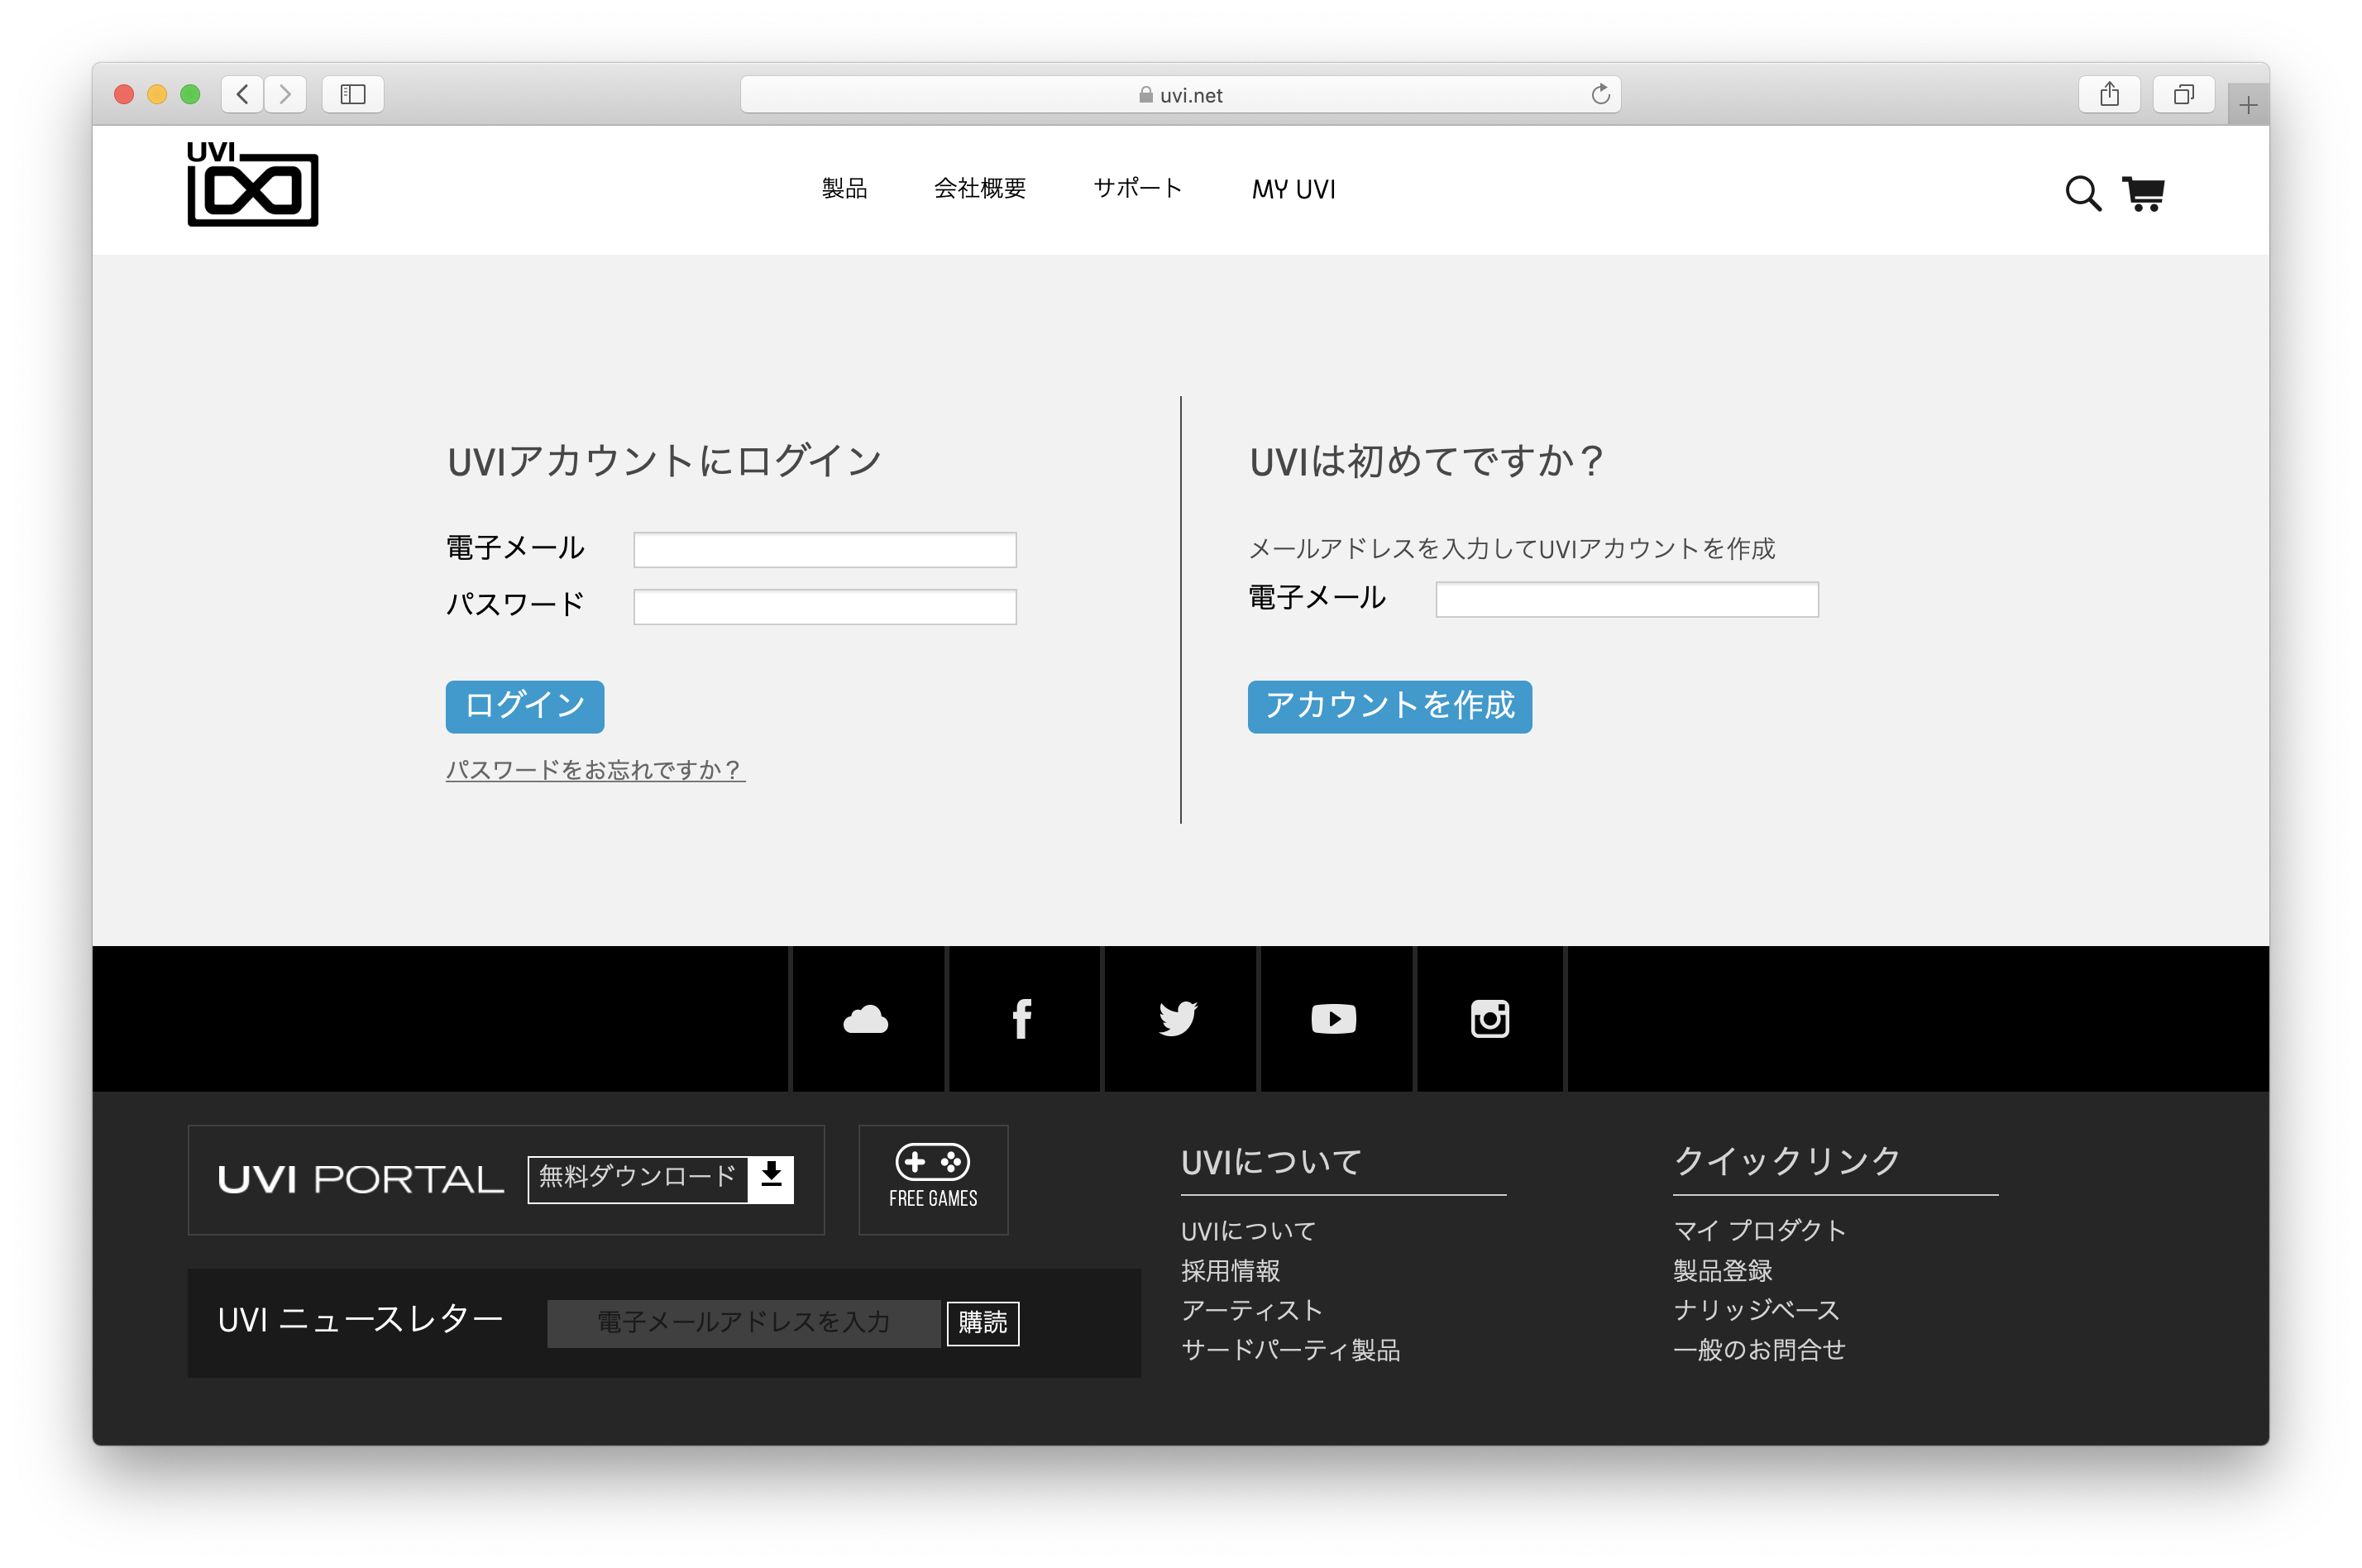Open the SoundCloud cloud icon link
This screenshot has height=1568, width=2362.
point(866,1019)
